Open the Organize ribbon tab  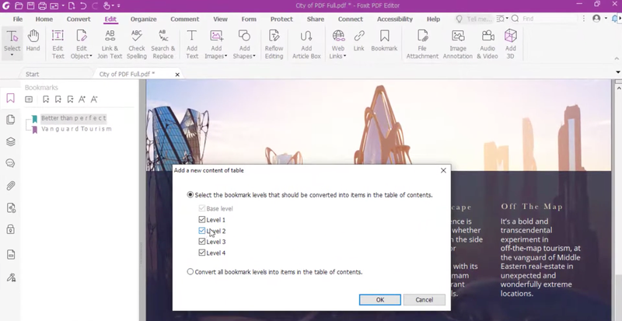point(144,19)
